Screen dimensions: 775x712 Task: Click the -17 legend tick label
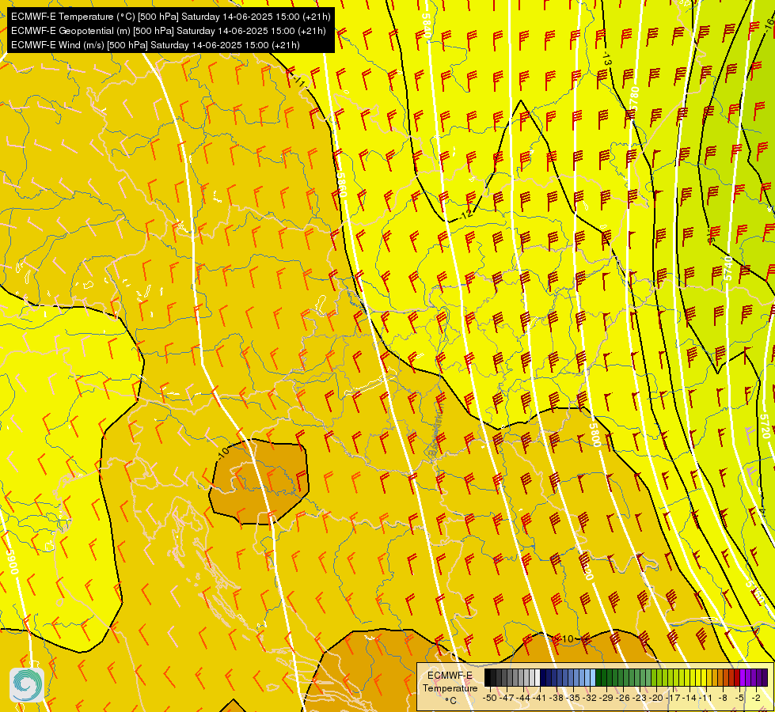click(673, 699)
